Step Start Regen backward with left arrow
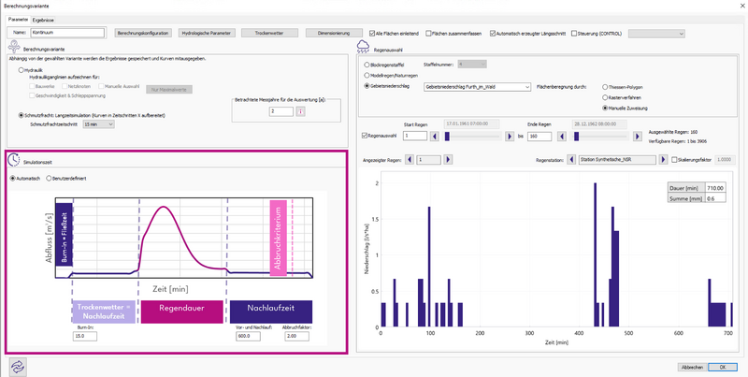The height and width of the screenshot is (377, 748). coord(434,137)
